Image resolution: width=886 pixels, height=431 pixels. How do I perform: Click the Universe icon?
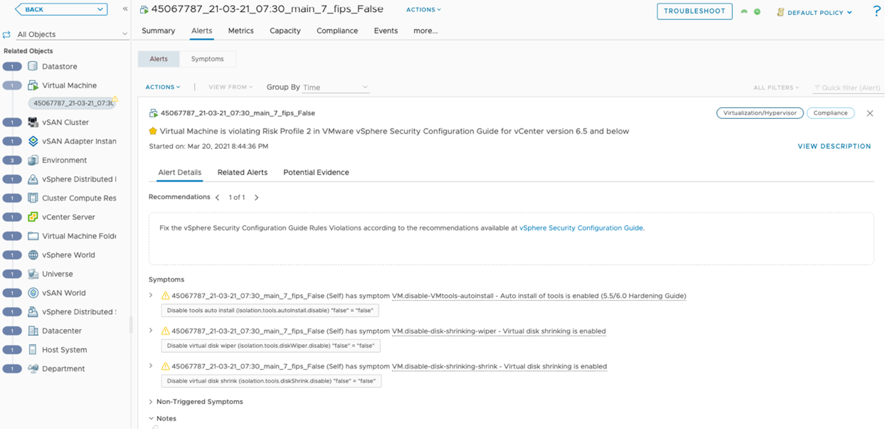[33, 274]
